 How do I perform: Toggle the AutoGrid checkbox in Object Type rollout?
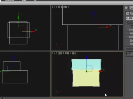(x=132, y=26)
